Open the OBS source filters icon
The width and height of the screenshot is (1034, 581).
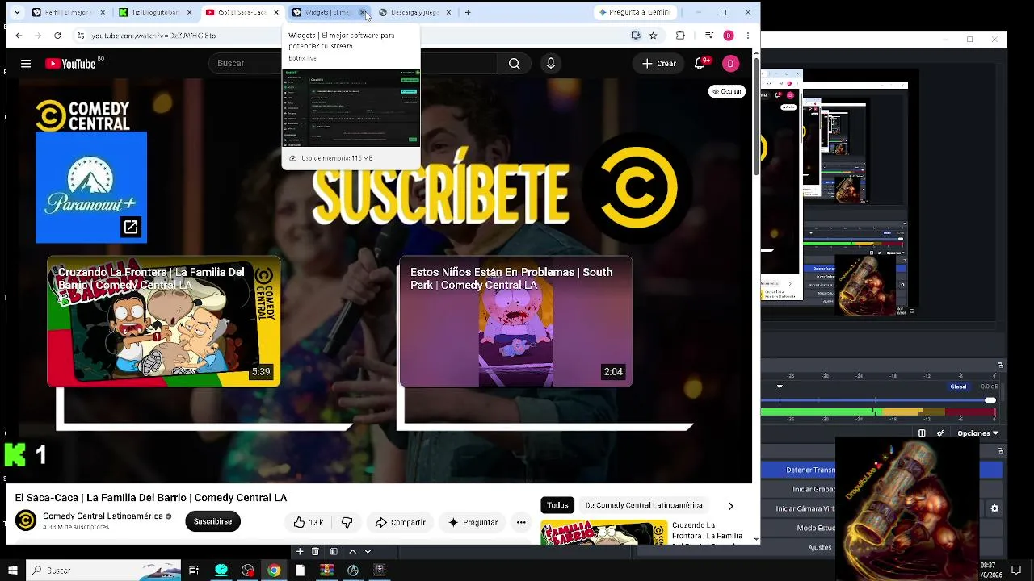[x=334, y=551]
